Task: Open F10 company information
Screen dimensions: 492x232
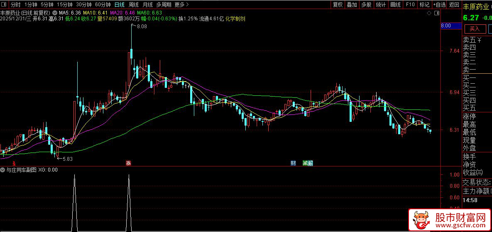Action: point(410,5)
